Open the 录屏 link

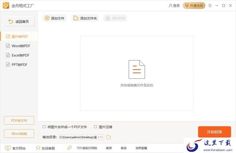[109, 148]
